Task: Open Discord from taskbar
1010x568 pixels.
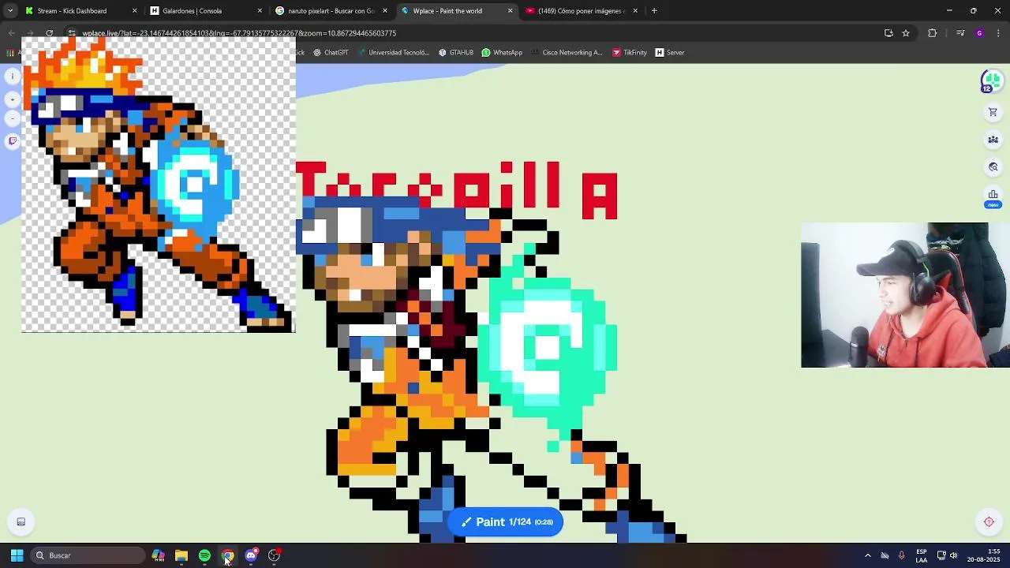Action: coord(251,555)
